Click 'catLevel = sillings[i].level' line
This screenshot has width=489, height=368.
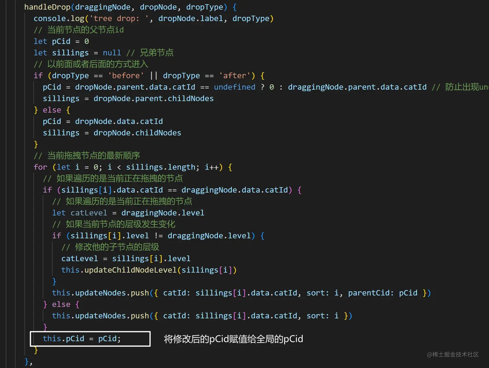(126, 259)
